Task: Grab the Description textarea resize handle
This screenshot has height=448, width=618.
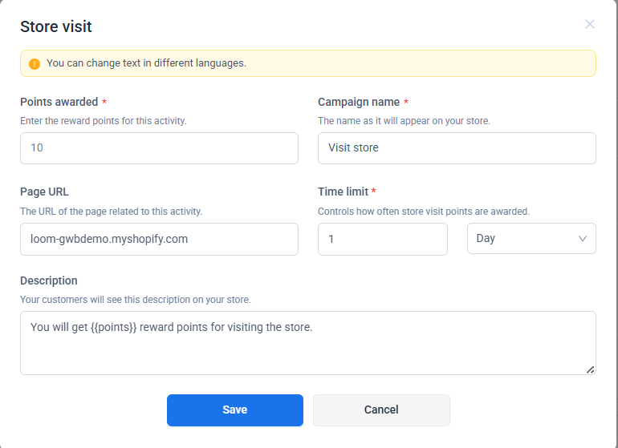Action: click(591, 369)
